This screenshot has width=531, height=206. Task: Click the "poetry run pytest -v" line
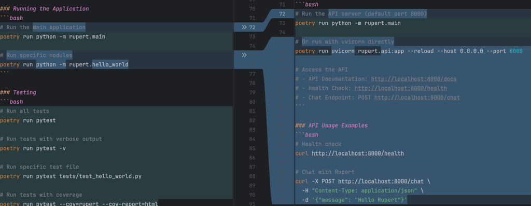click(x=33, y=148)
